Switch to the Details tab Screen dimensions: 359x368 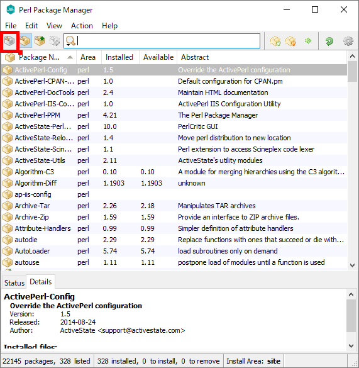tap(41, 282)
